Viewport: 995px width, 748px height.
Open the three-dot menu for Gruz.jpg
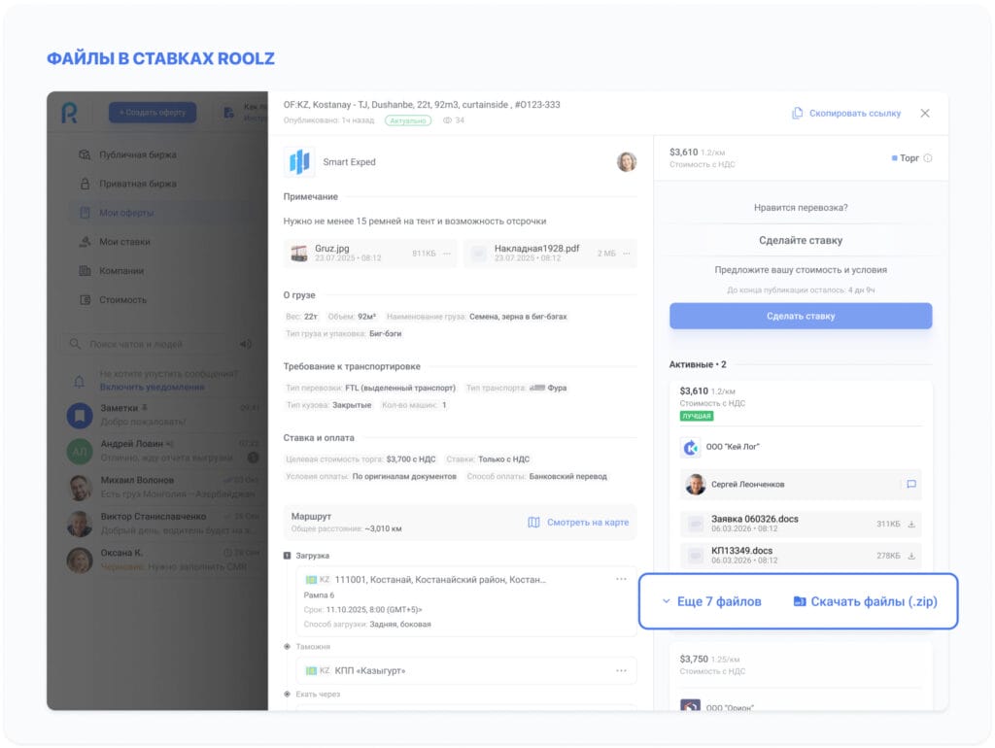(447, 254)
